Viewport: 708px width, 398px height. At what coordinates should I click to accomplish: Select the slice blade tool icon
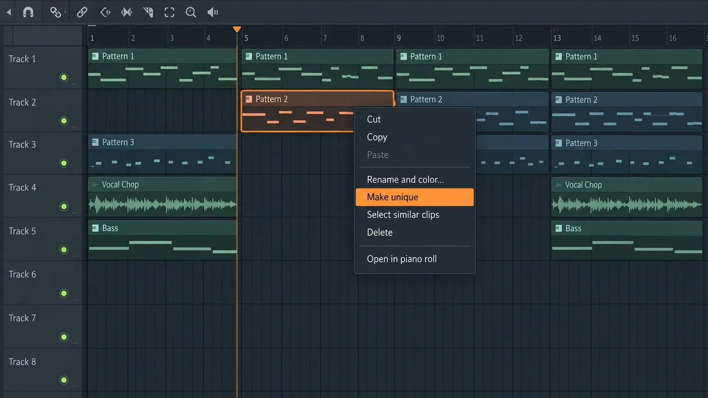(x=148, y=12)
